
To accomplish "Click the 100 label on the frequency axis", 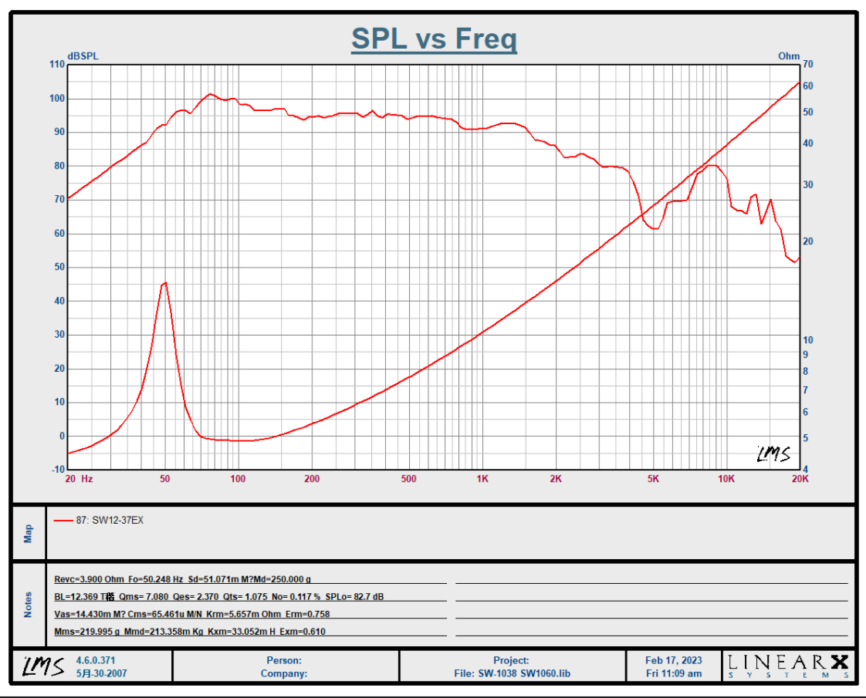I will tap(238, 479).
